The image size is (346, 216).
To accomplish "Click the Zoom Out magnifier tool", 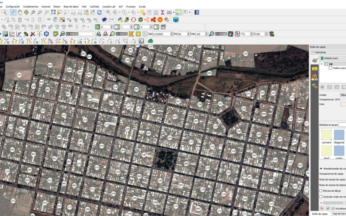I will (x=40, y=12).
